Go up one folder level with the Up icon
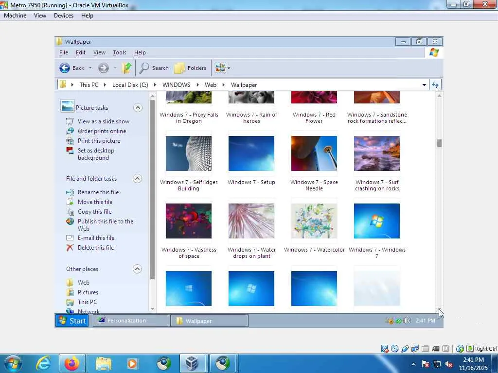 [x=126, y=68]
